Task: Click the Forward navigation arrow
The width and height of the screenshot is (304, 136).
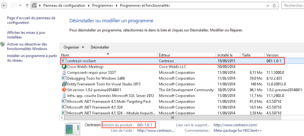Action: point(13,5)
